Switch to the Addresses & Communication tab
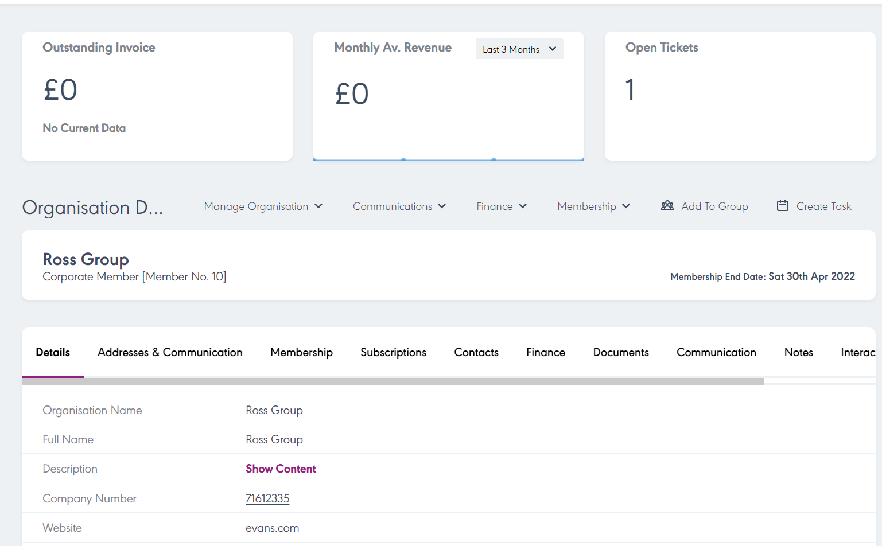This screenshot has width=882, height=546. [170, 353]
